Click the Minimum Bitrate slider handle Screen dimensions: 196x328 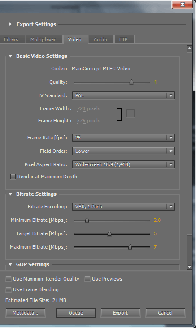coord(87,220)
